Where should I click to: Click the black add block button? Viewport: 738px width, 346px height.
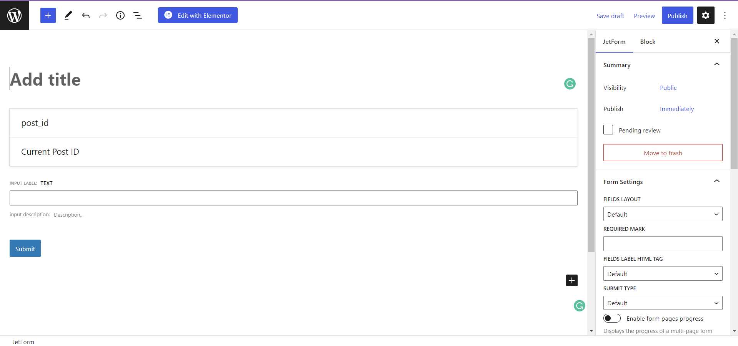point(571,280)
